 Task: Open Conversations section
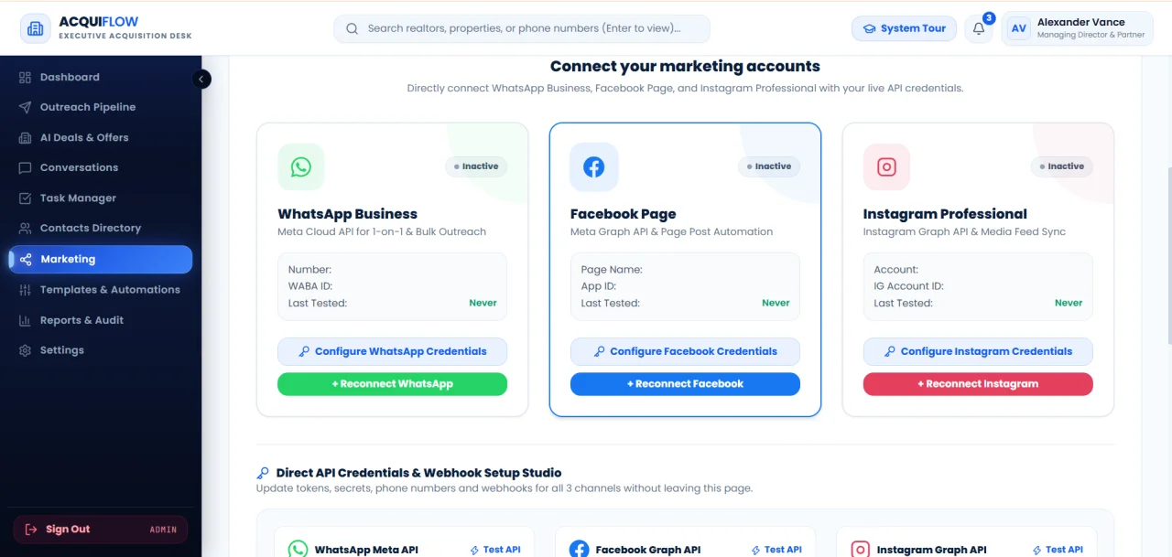tap(101, 167)
